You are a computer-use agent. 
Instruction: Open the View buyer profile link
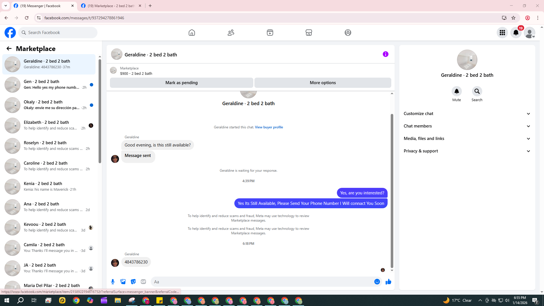[269, 127]
